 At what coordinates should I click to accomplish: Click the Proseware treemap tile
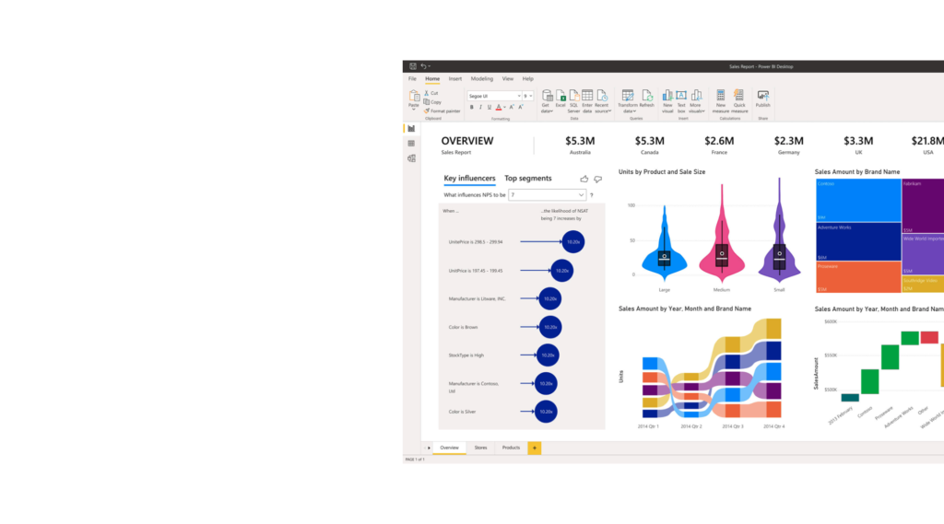pyautogui.click(x=858, y=277)
